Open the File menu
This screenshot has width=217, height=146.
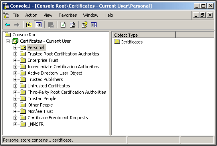(x=16, y=15)
